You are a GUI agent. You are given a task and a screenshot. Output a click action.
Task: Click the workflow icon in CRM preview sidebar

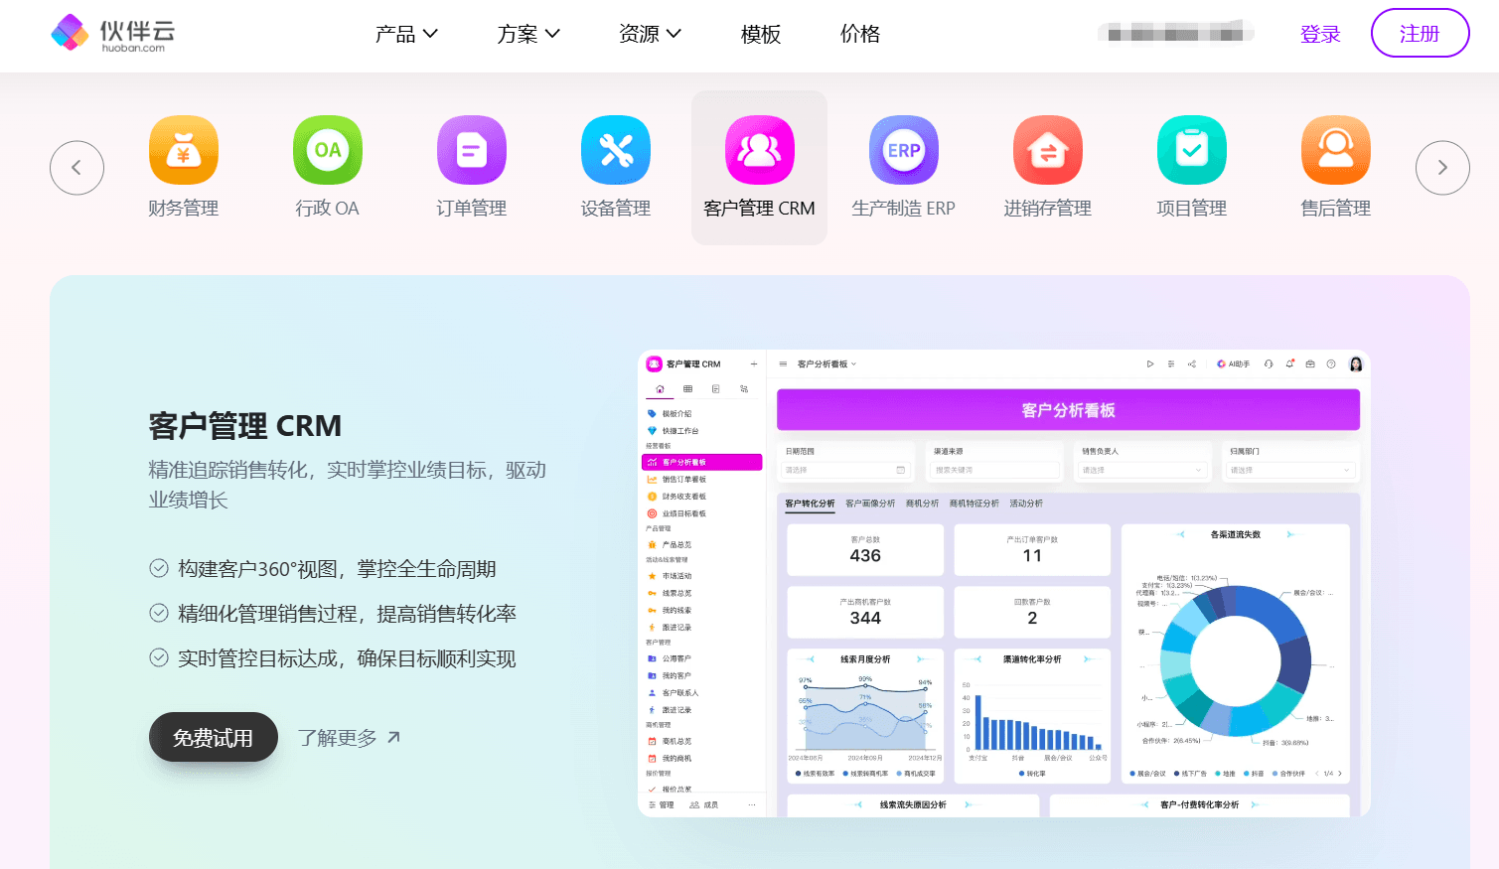coord(744,389)
